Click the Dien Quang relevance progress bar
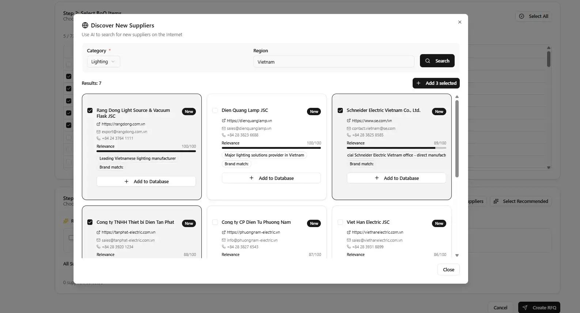580x313 pixels. coord(271,148)
